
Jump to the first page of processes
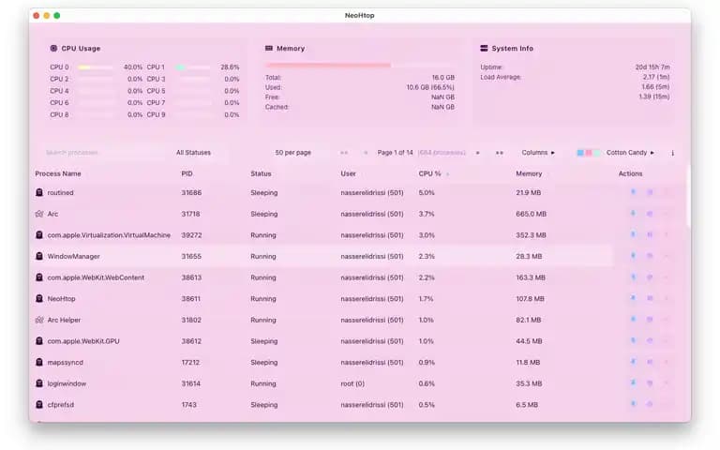click(x=344, y=153)
